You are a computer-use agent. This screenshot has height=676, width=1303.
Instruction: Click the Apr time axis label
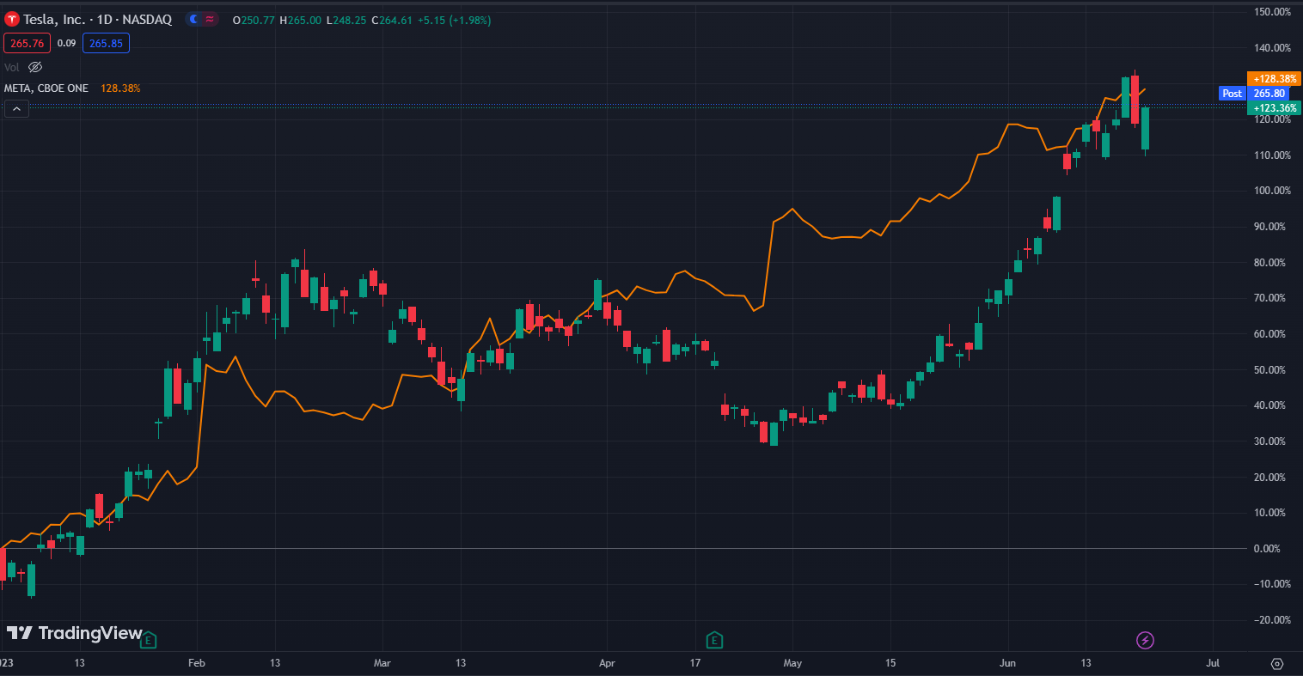point(607,663)
